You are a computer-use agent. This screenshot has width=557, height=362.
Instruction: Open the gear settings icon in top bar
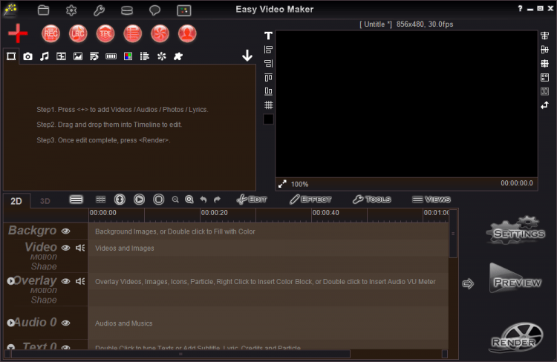point(71,10)
